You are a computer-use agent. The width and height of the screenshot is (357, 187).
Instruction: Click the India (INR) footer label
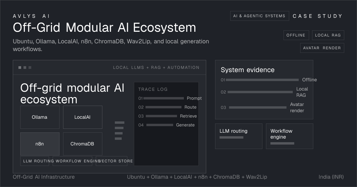click(331, 177)
